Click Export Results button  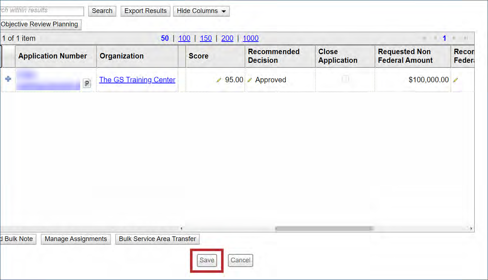pyautogui.click(x=146, y=11)
